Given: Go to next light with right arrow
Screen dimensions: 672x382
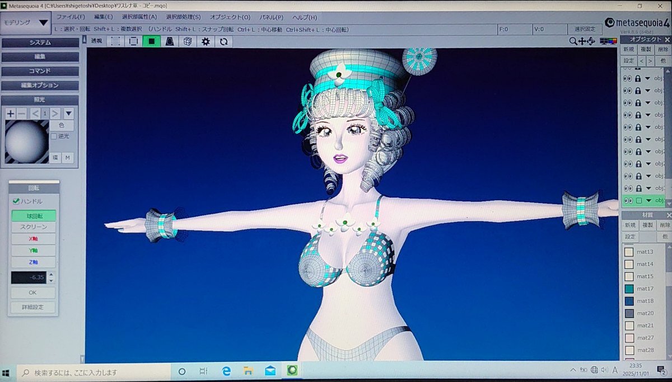Looking at the screenshot, I should point(55,114).
